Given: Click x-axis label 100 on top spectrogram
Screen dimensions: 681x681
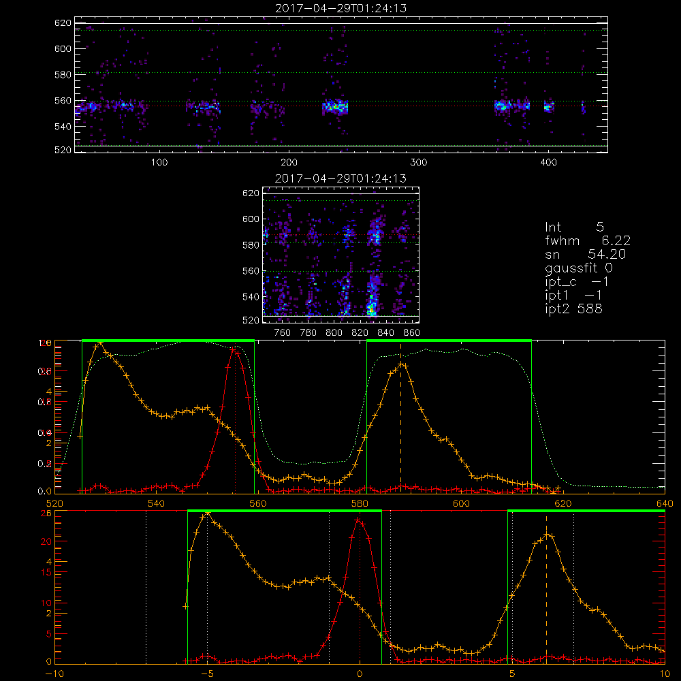Looking at the screenshot, I should point(159,163).
